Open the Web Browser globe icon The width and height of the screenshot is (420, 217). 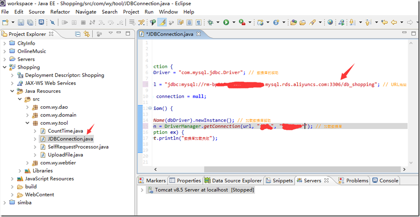(330, 22)
